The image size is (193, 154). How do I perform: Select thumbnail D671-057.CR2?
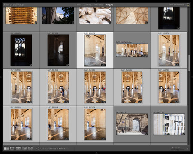coord(58,50)
